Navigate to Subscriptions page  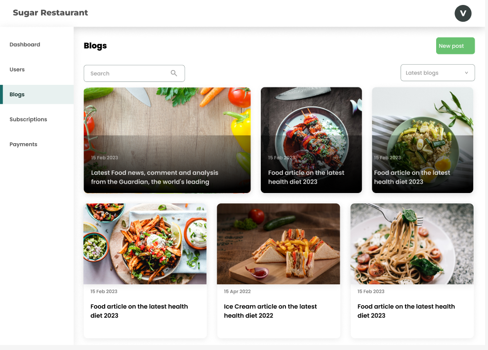click(28, 119)
